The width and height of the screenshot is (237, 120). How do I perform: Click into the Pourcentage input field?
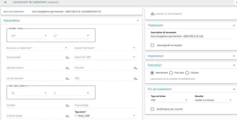click(106, 105)
